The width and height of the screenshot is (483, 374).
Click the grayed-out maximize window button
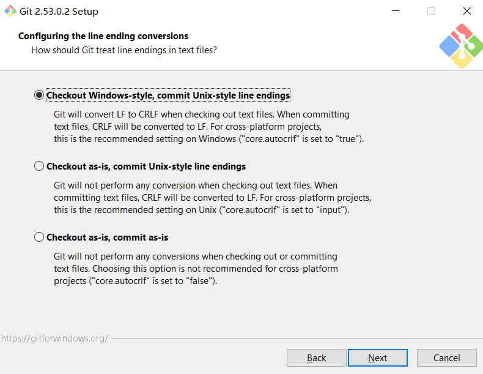pyautogui.click(x=431, y=11)
